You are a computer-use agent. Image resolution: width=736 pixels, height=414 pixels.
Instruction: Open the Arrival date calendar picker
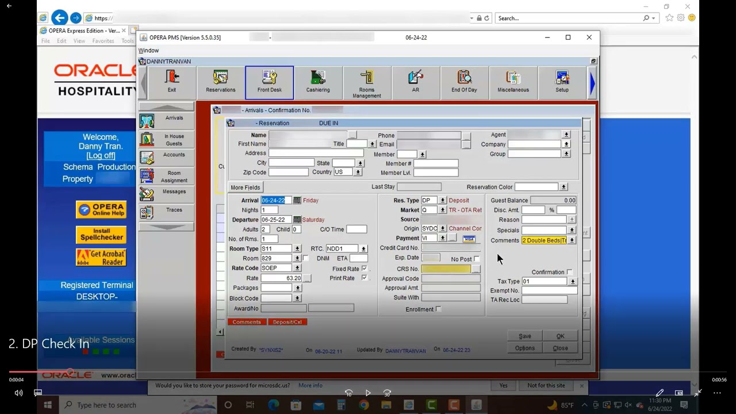[x=297, y=200]
